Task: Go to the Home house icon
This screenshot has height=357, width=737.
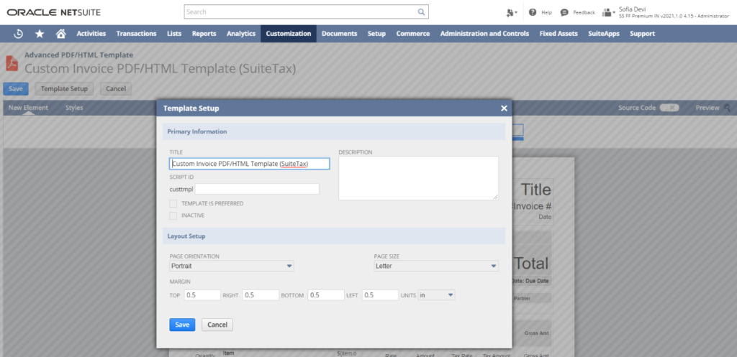Action: click(x=60, y=34)
